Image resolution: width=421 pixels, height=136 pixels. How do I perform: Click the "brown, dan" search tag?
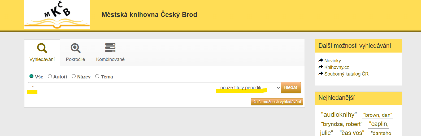coord(377,115)
